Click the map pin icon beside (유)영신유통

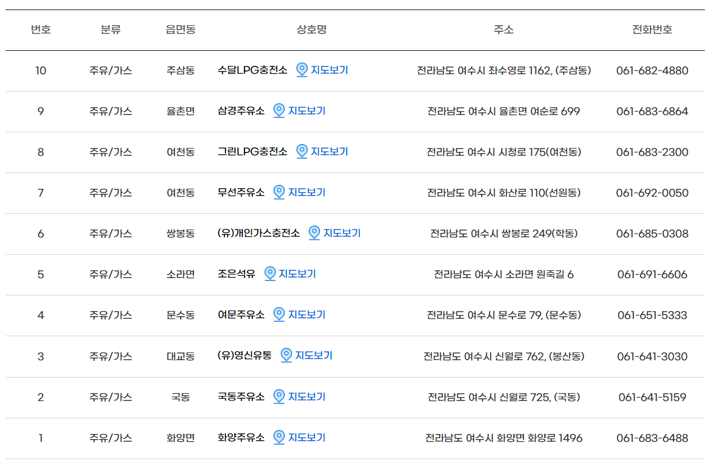tap(287, 355)
